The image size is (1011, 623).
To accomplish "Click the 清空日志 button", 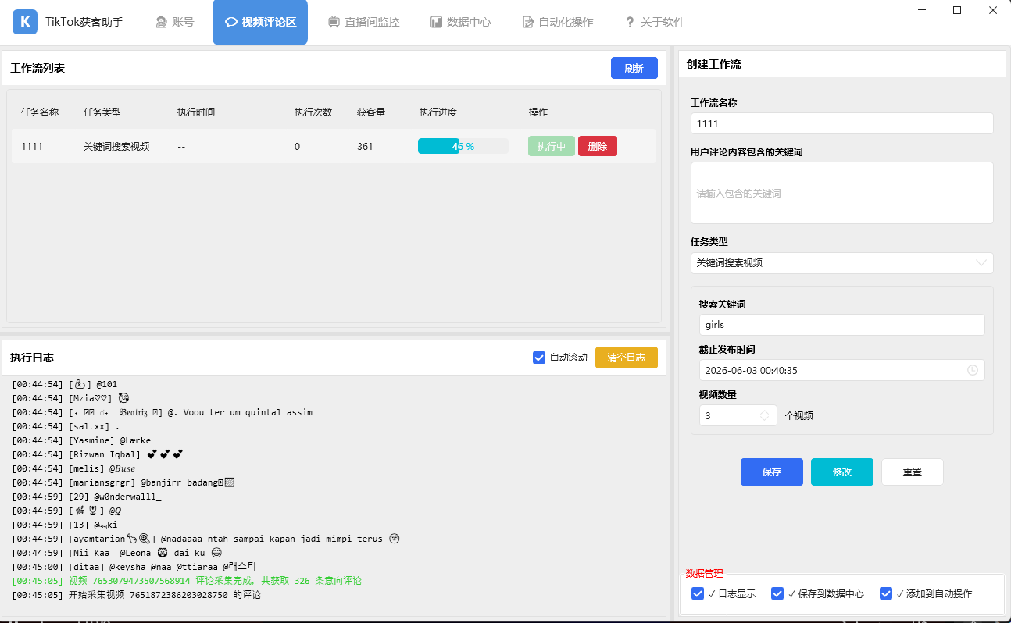I will [626, 358].
